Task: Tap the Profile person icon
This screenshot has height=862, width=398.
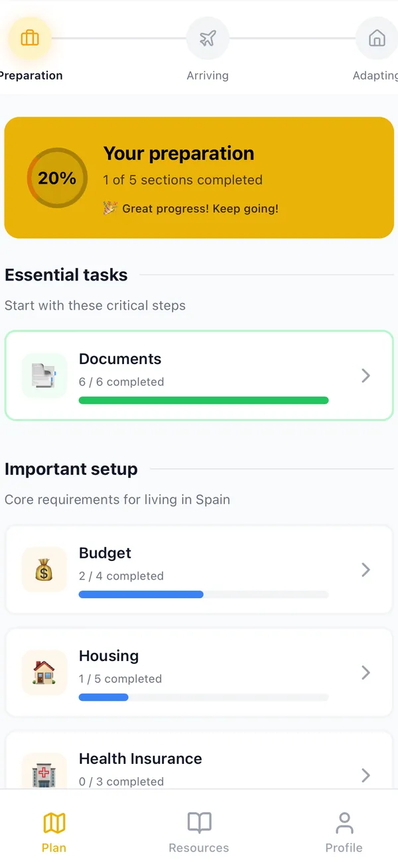Action: 344,822
